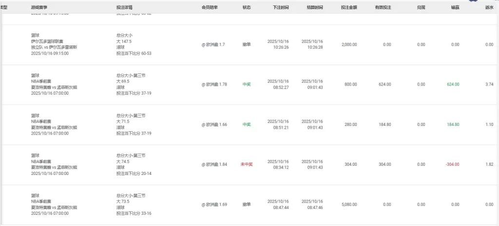This screenshot has height=226, width=499.
Task: Select the 独立队 vs 萨尔瓦多 match text
Action: click(x=54, y=47)
